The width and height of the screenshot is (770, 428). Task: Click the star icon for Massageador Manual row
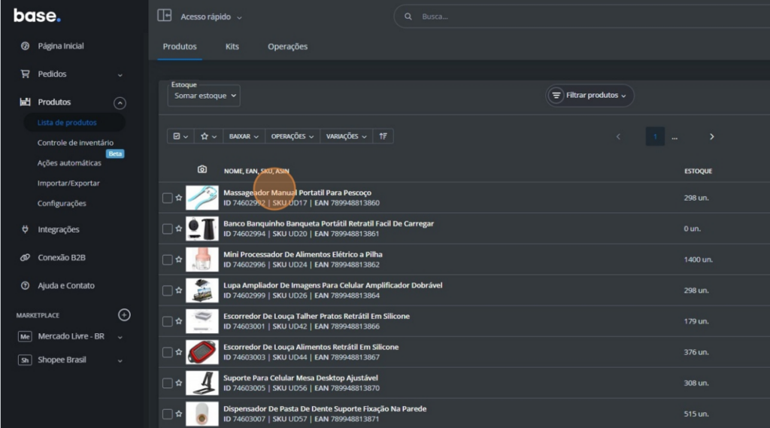tap(179, 198)
